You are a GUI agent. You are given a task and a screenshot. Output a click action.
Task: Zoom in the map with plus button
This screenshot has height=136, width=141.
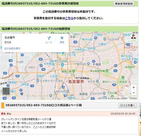click(x=134, y=87)
